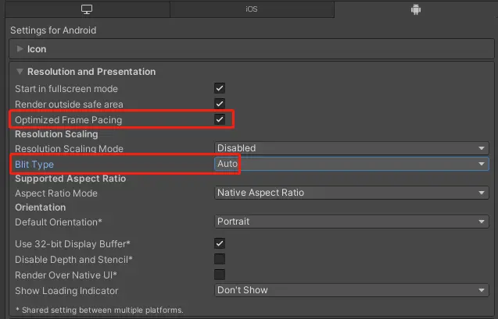Open the Blit Type dropdown
This screenshot has height=319, width=498.
[x=351, y=164]
